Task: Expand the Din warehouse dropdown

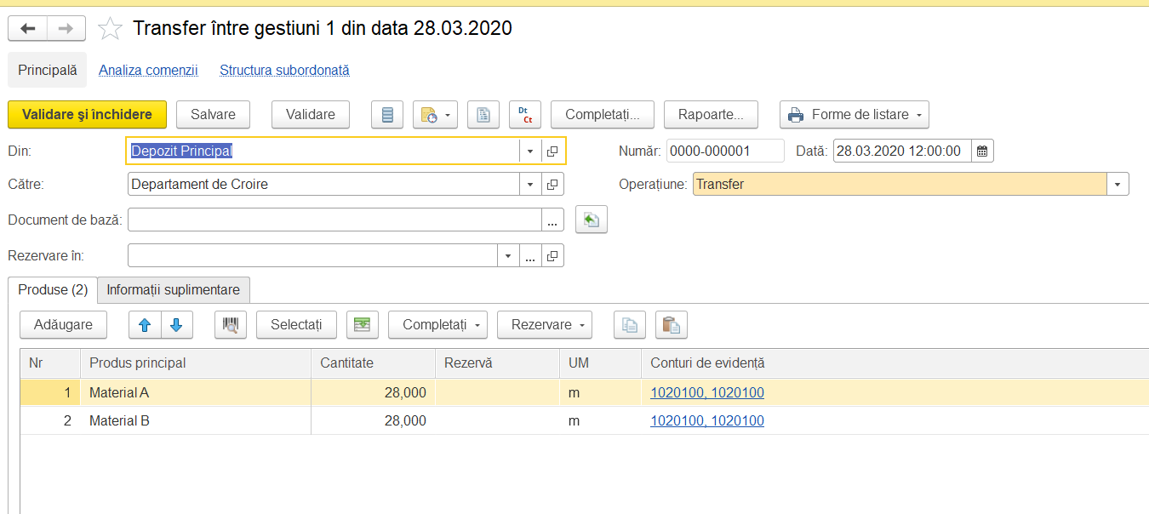Action: click(529, 151)
